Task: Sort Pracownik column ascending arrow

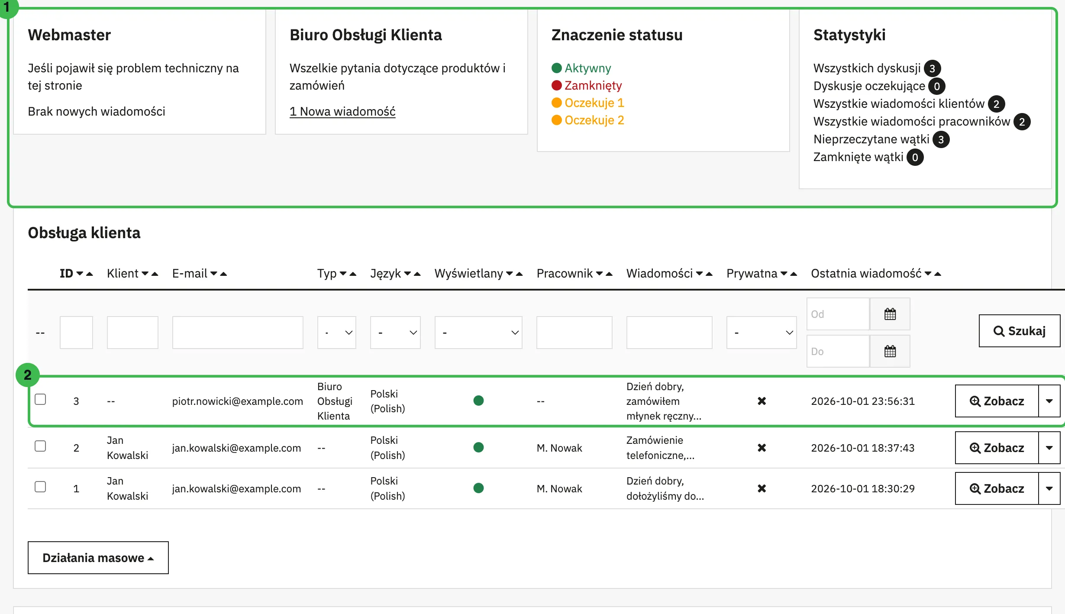Action: pyautogui.click(x=609, y=274)
